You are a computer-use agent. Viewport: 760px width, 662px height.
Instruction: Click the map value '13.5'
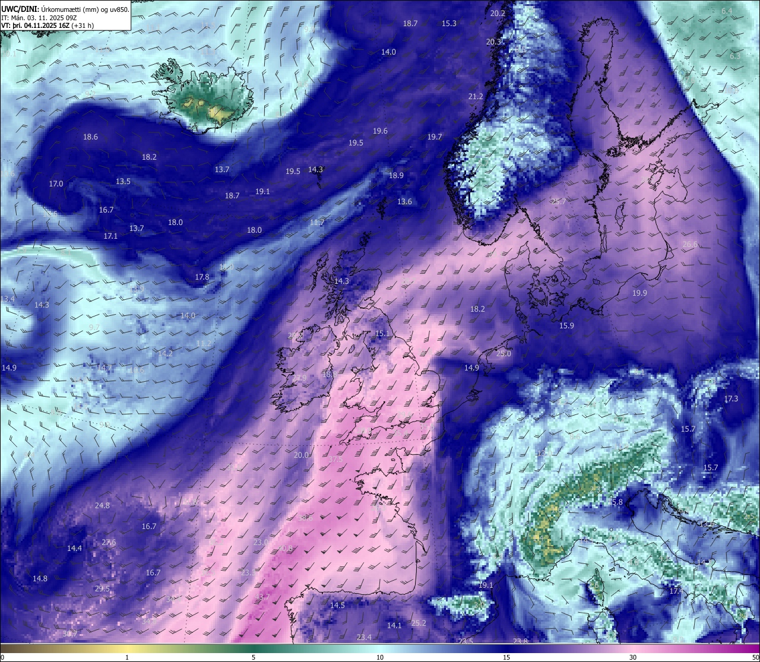point(123,182)
